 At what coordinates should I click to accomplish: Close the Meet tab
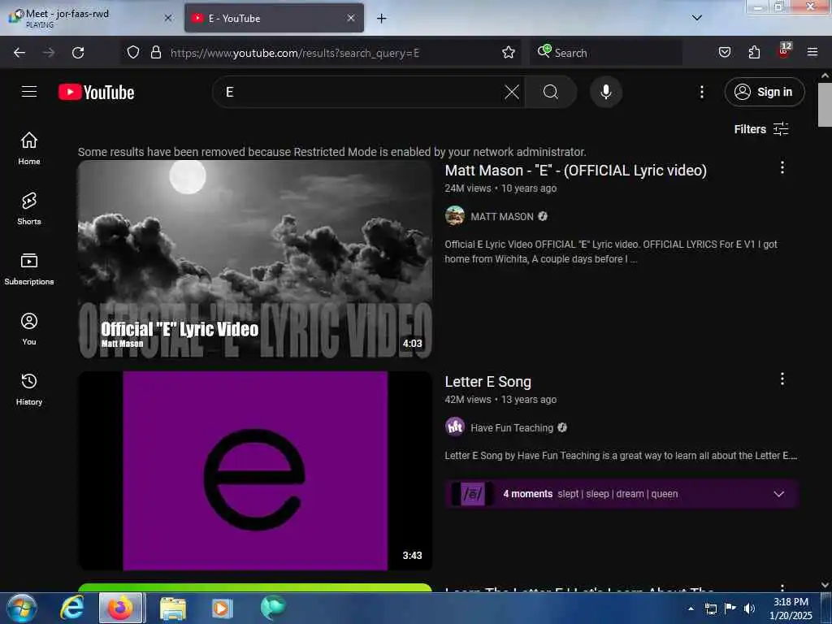click(168, 18)
